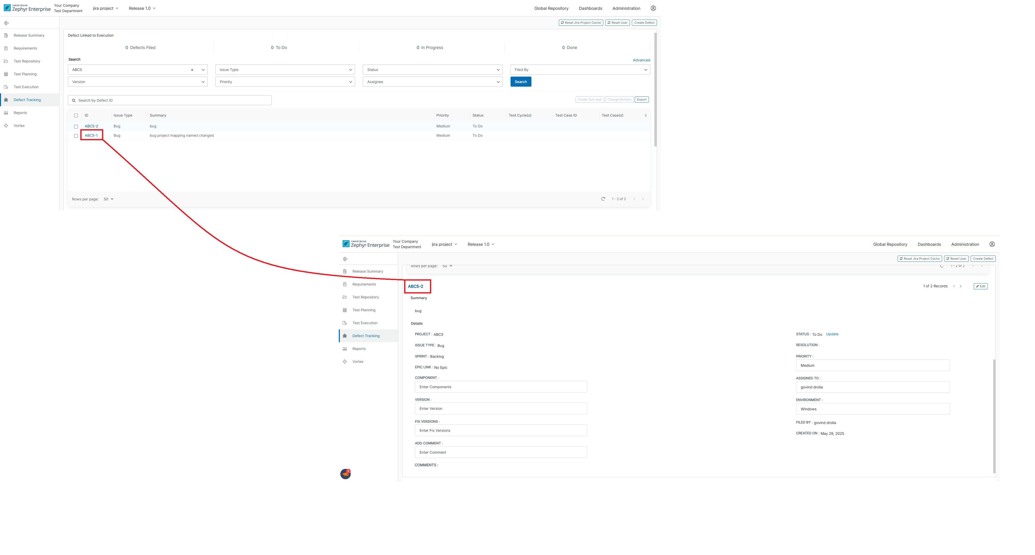Open the Reports section icon
Image resolution: width=1035 pixels, height=555 pixels.
6,113
